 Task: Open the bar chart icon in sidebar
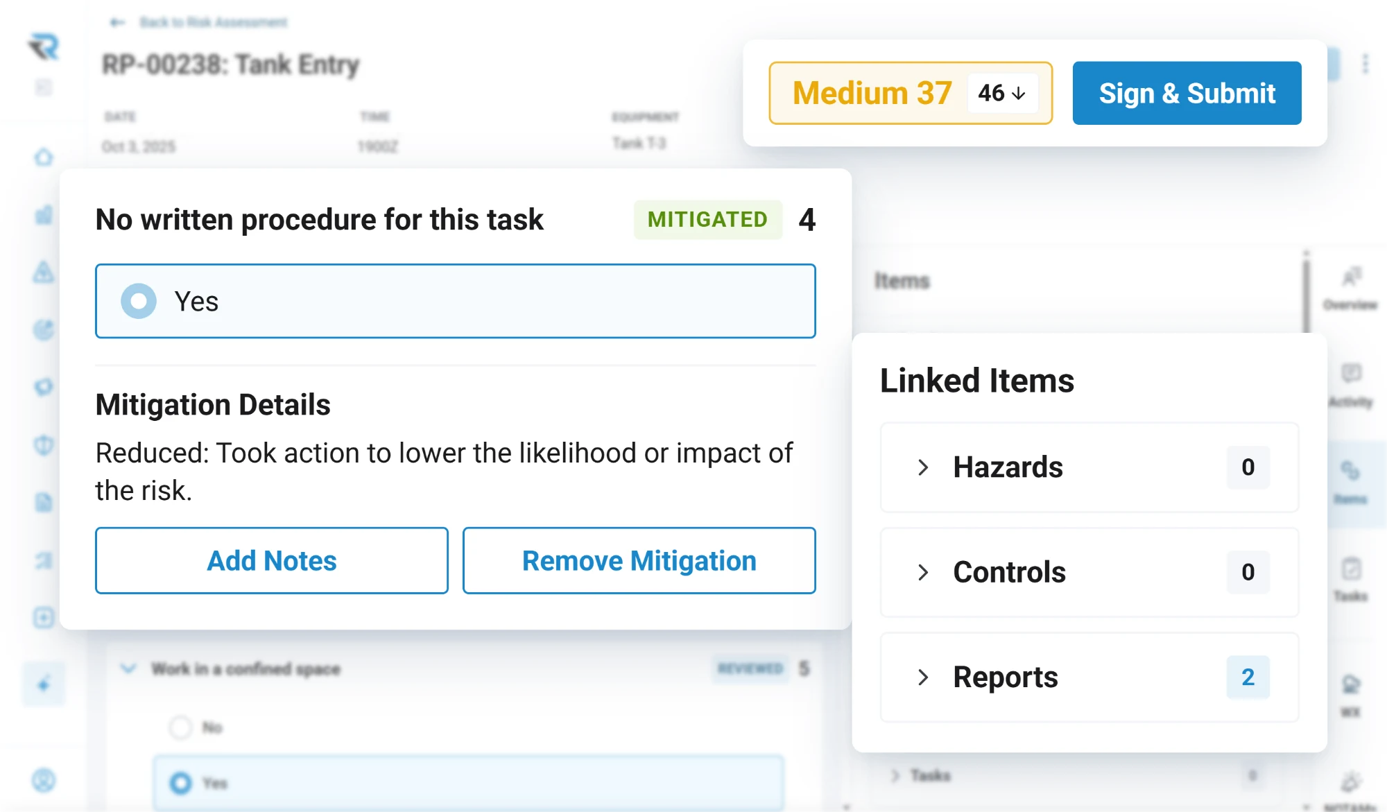tap(44, 215)
